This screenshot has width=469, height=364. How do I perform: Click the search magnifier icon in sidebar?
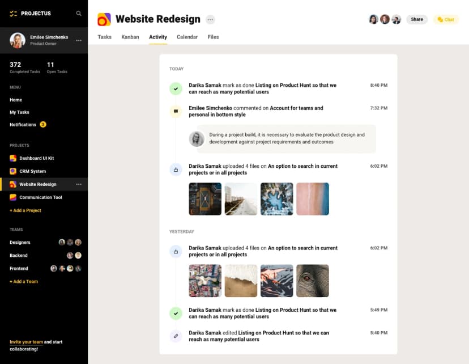79,13
